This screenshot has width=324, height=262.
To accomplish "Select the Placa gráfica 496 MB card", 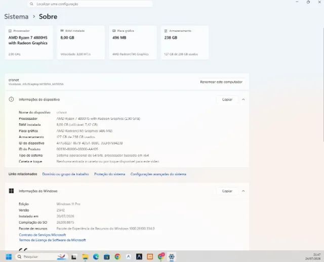I will [x=133, y=42].
